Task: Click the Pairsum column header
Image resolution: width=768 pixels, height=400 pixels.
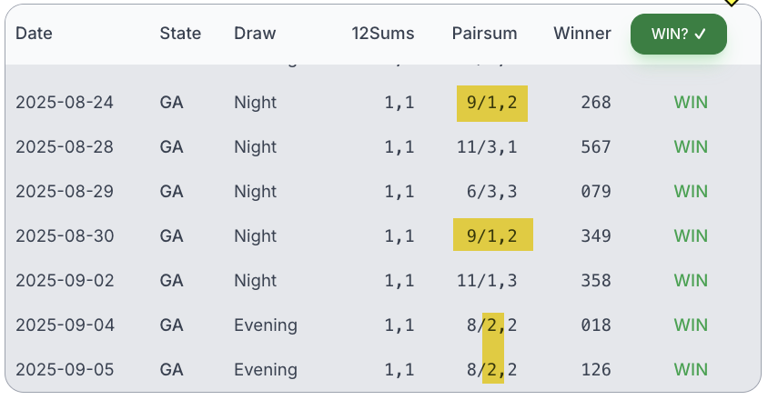Action: coord(484,34)
